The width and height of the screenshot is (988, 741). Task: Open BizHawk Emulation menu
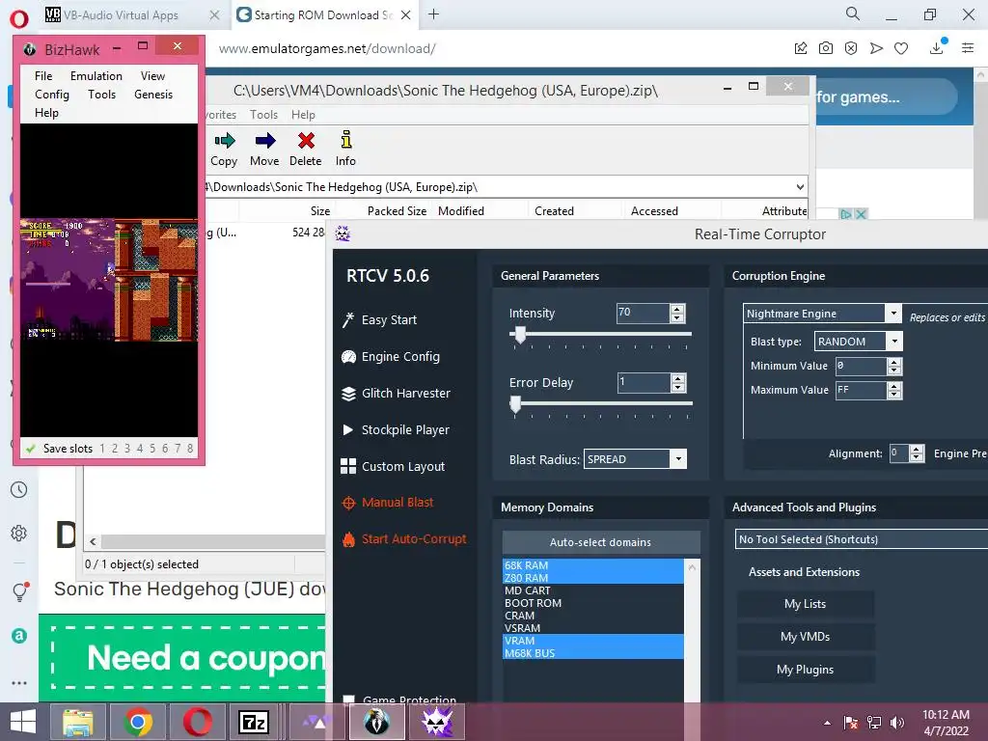[96, 75]
